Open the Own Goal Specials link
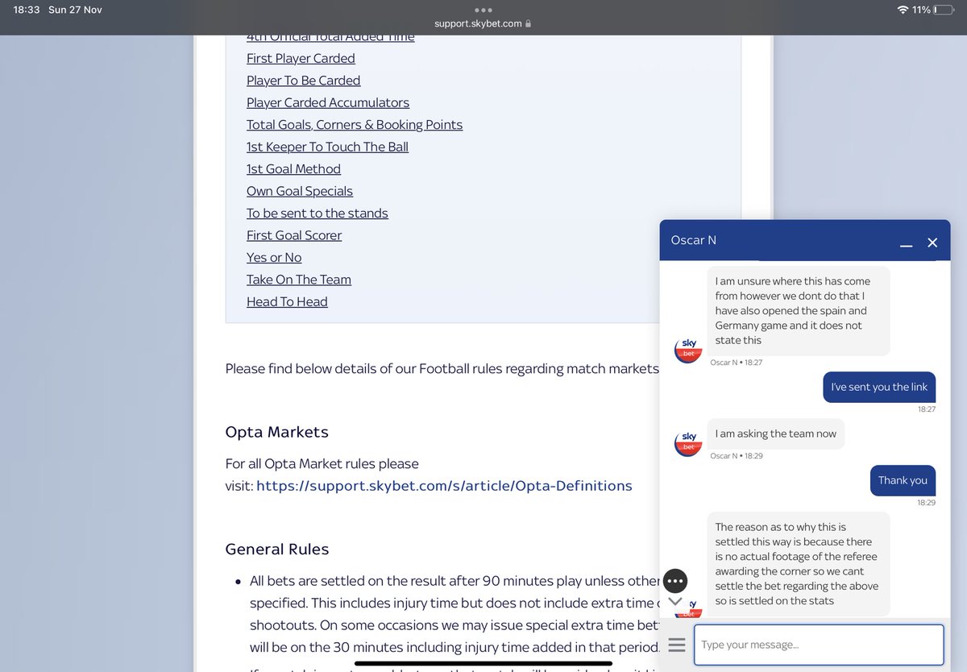 (x=300, y=191)
